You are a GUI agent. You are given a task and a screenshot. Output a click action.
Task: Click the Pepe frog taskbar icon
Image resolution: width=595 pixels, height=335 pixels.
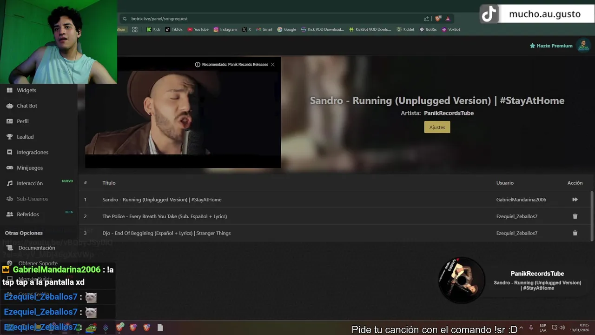(92, 328)
